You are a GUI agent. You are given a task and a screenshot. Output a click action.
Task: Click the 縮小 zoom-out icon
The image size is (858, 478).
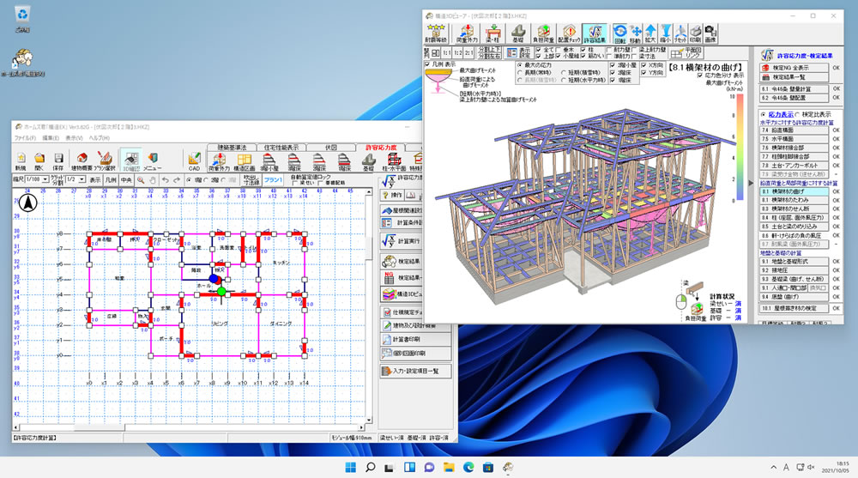point(665,33)
